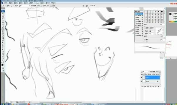Open layer blend mode dropdown

[x=145, y=71]
